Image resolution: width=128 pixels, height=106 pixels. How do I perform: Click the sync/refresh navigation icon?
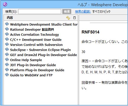coord(68,18)
